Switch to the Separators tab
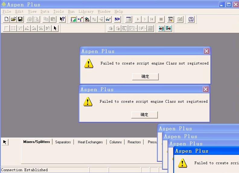Viewport: 239px width, 173px height. [x=63, y=142]
